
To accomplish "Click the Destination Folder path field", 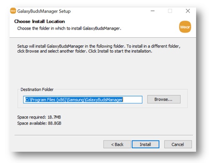I will pyautogui.click(x=83, y=99).
